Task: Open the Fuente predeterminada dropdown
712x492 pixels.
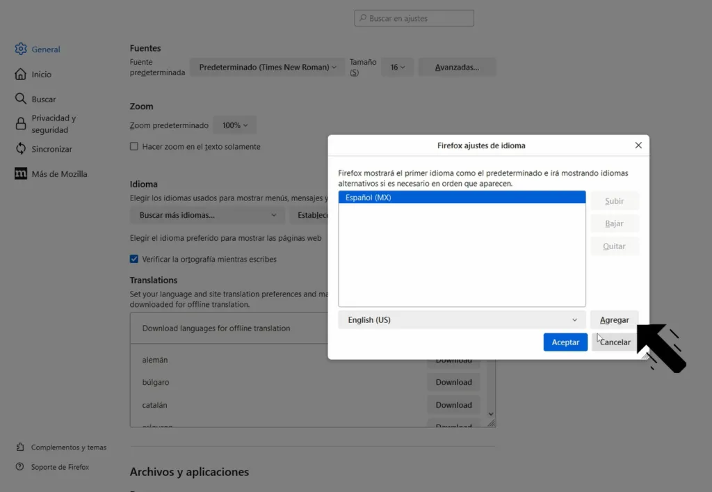Action: point(268,68)
